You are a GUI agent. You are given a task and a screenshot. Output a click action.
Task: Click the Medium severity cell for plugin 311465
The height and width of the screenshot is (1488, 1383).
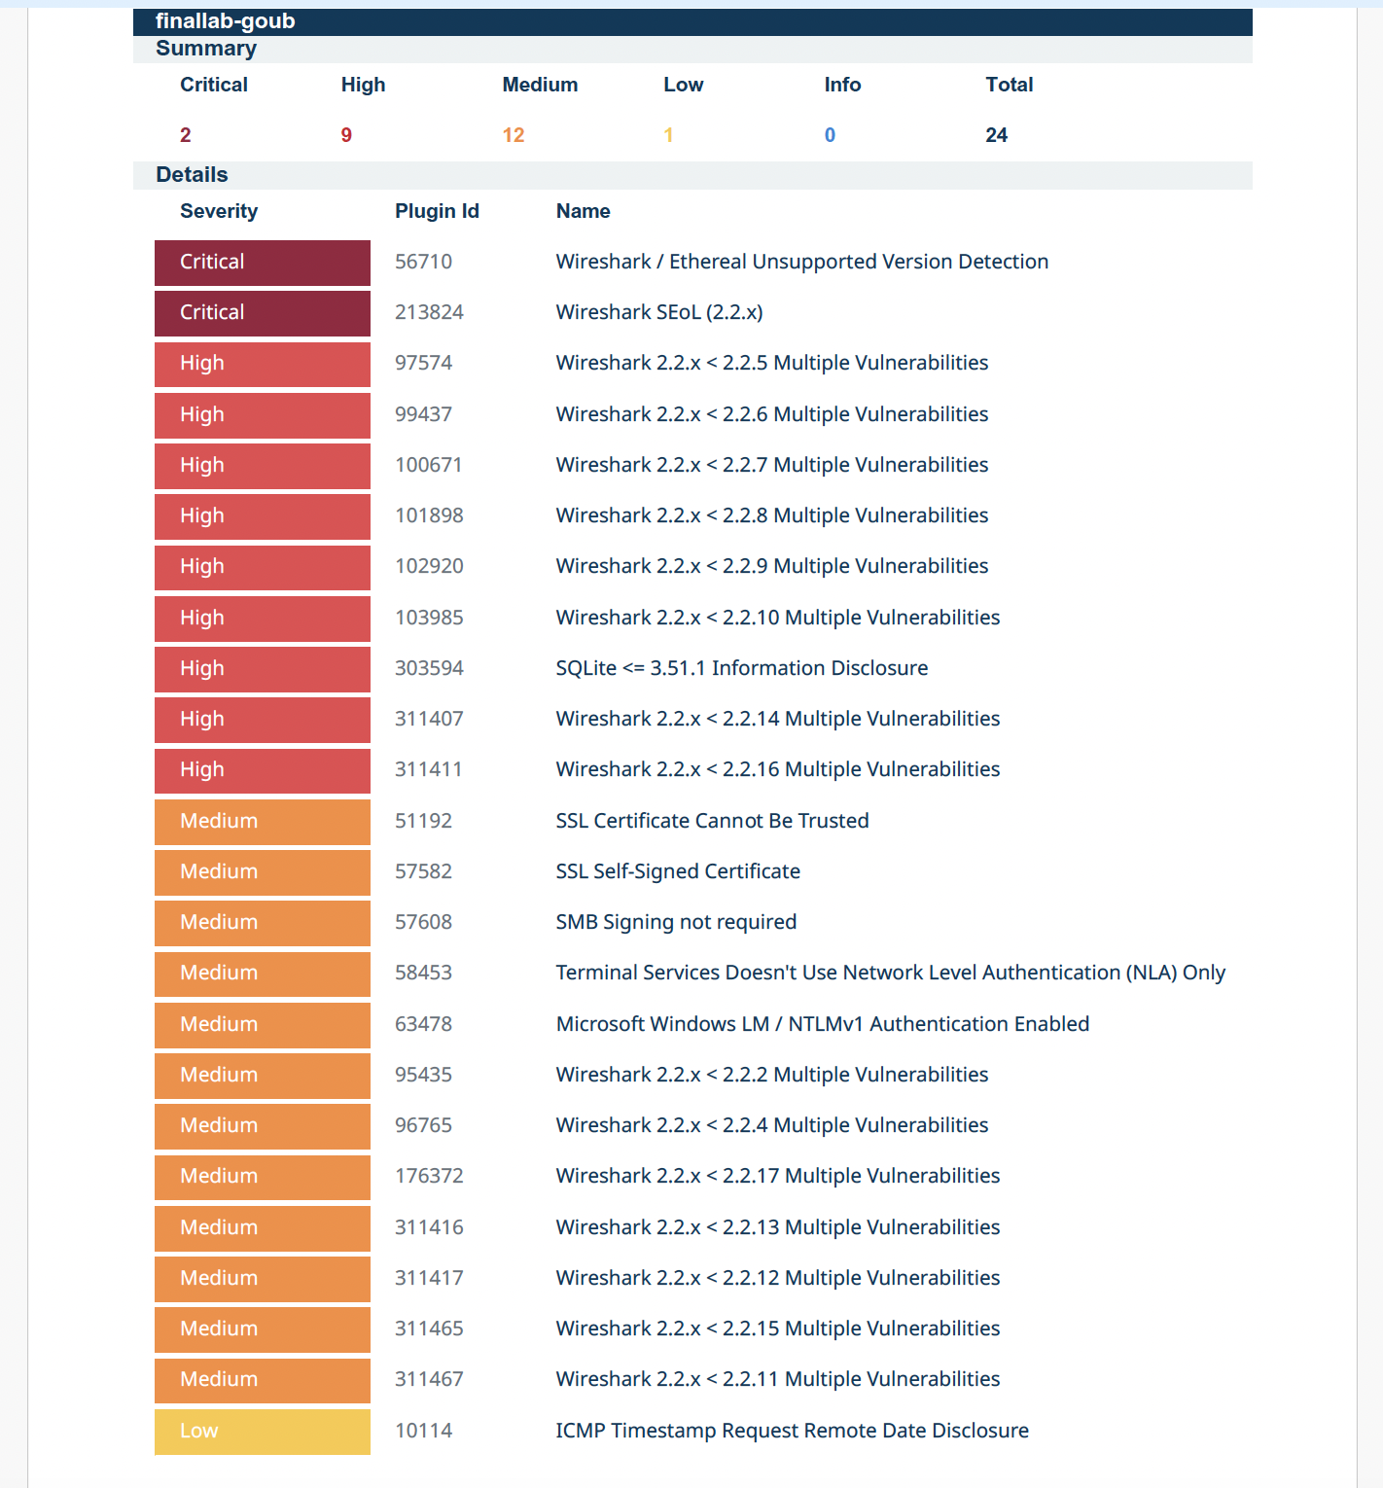point(263,1329)
